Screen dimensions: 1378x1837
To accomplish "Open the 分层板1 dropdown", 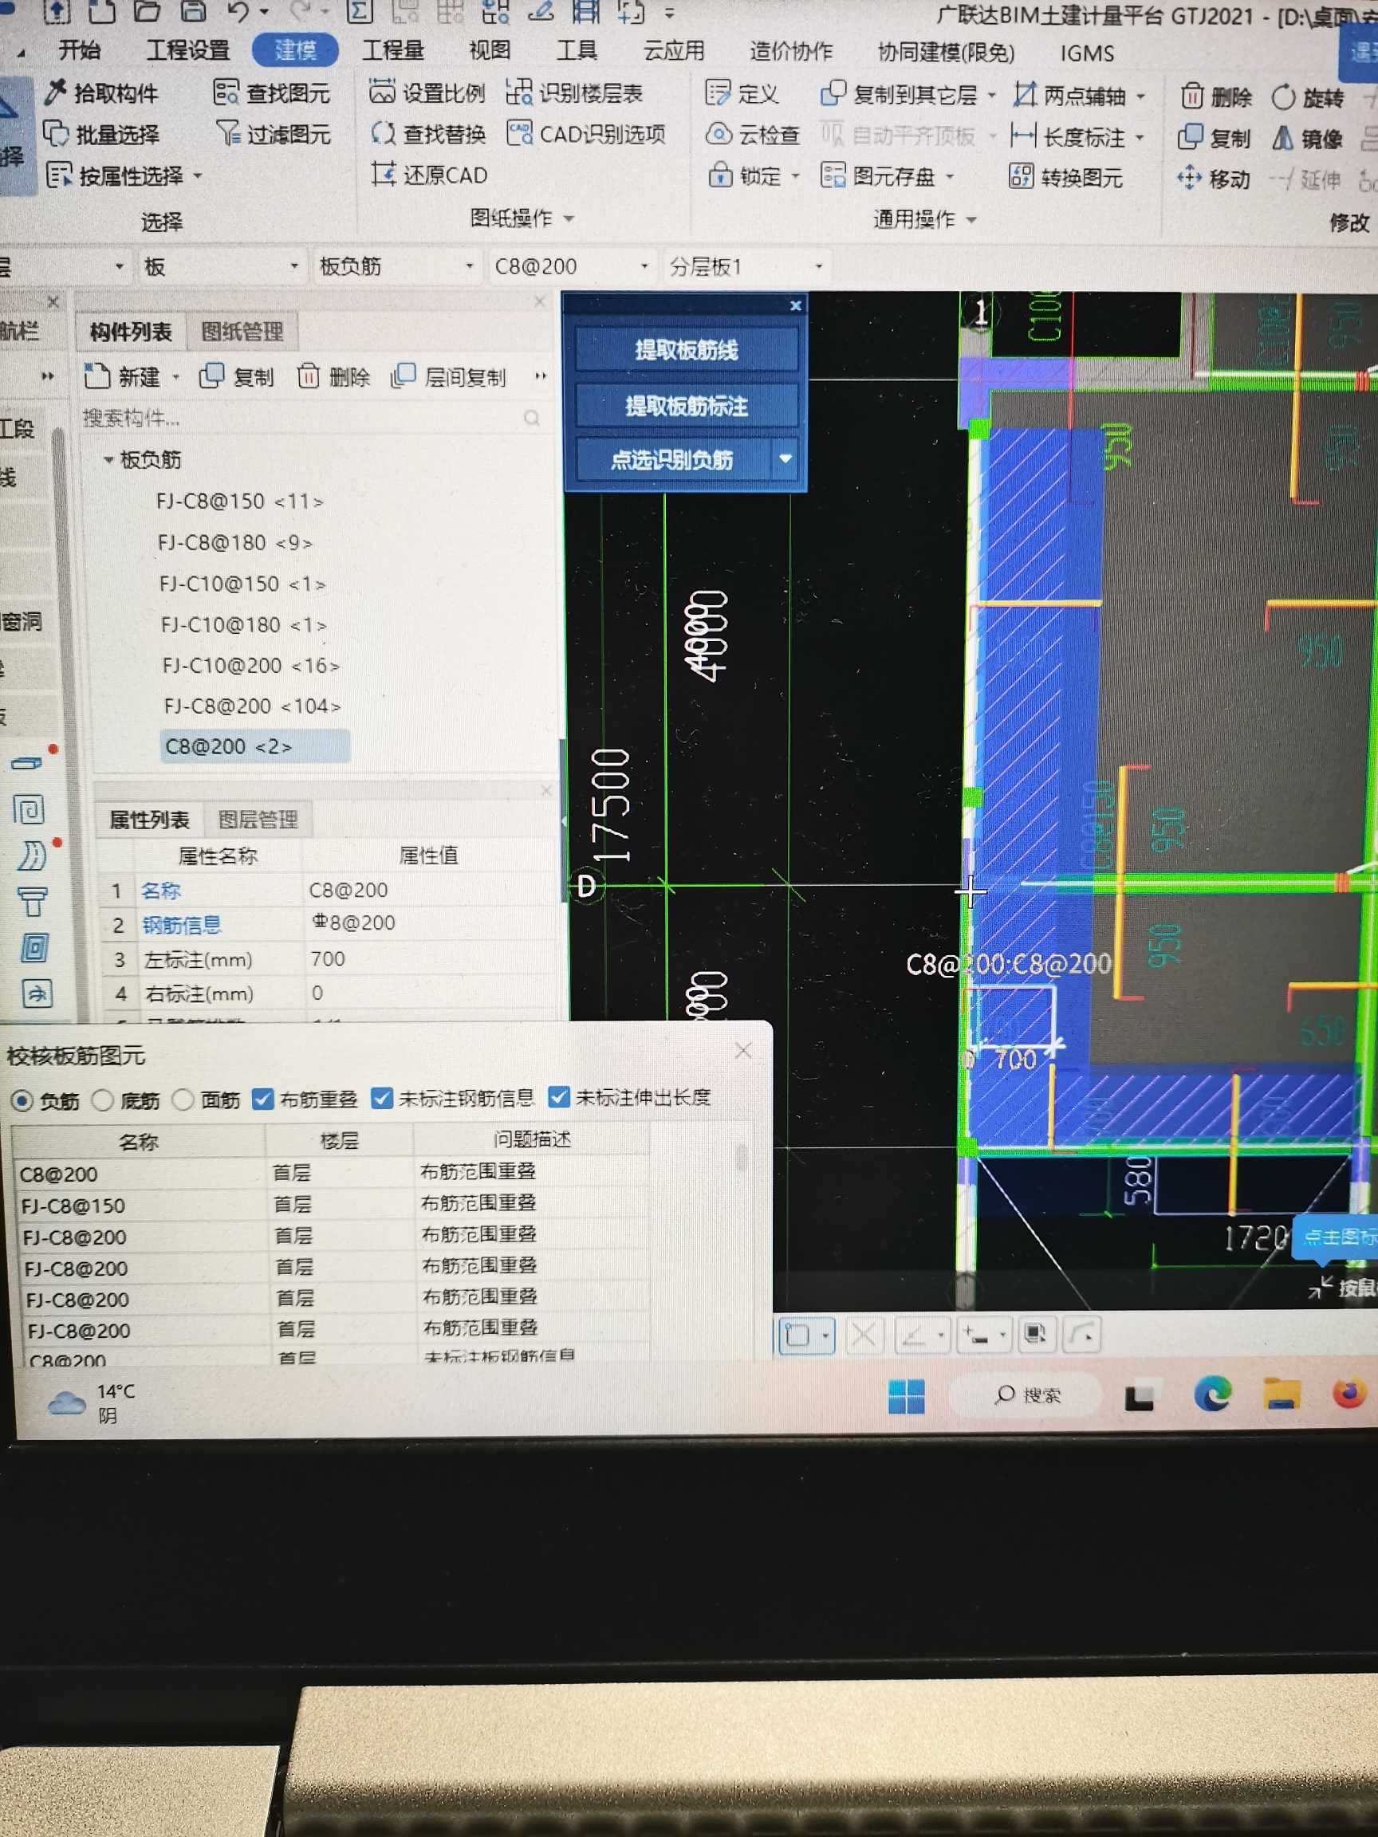I will coord(746,266).
